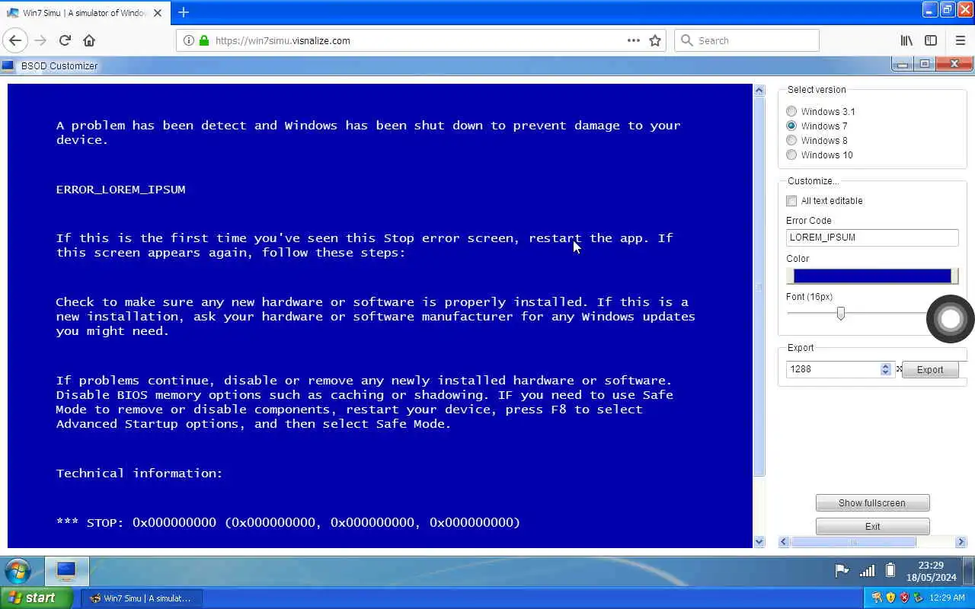Click the Error Code input field

click(872, 238)
